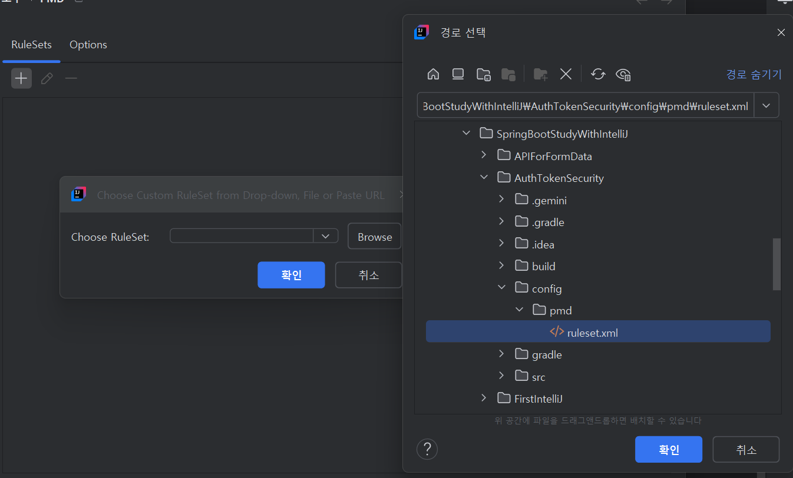Refresh the file tree
Screen dimensions: 793x478
pyautogui.click(x=598, y=74)
